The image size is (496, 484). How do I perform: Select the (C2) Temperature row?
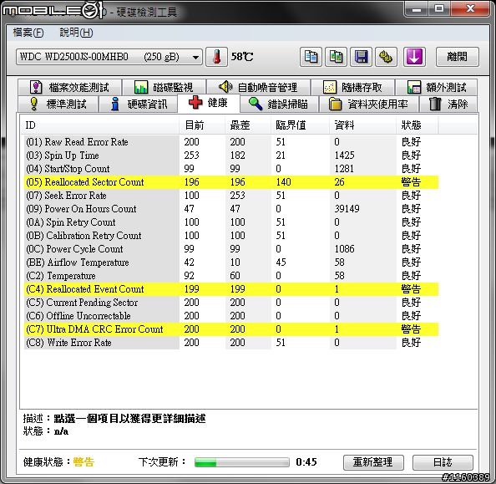[x=231, y=276]
